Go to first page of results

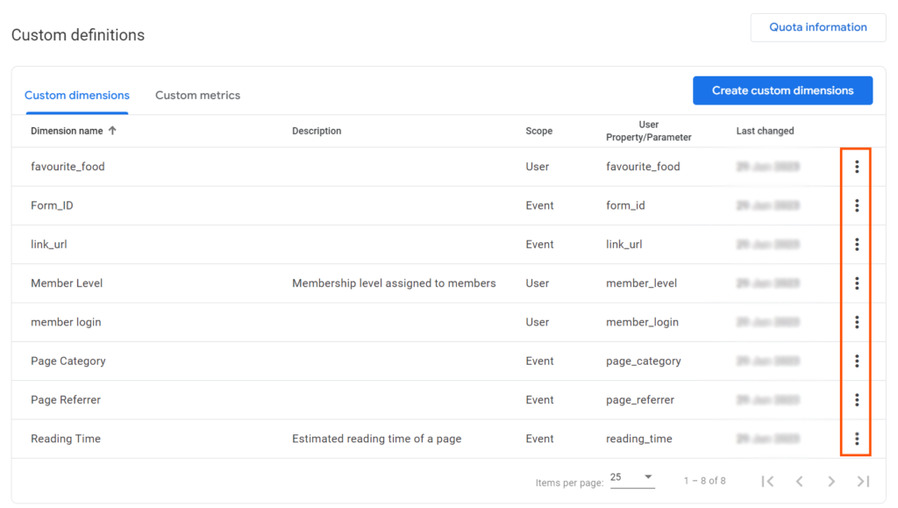768,482
